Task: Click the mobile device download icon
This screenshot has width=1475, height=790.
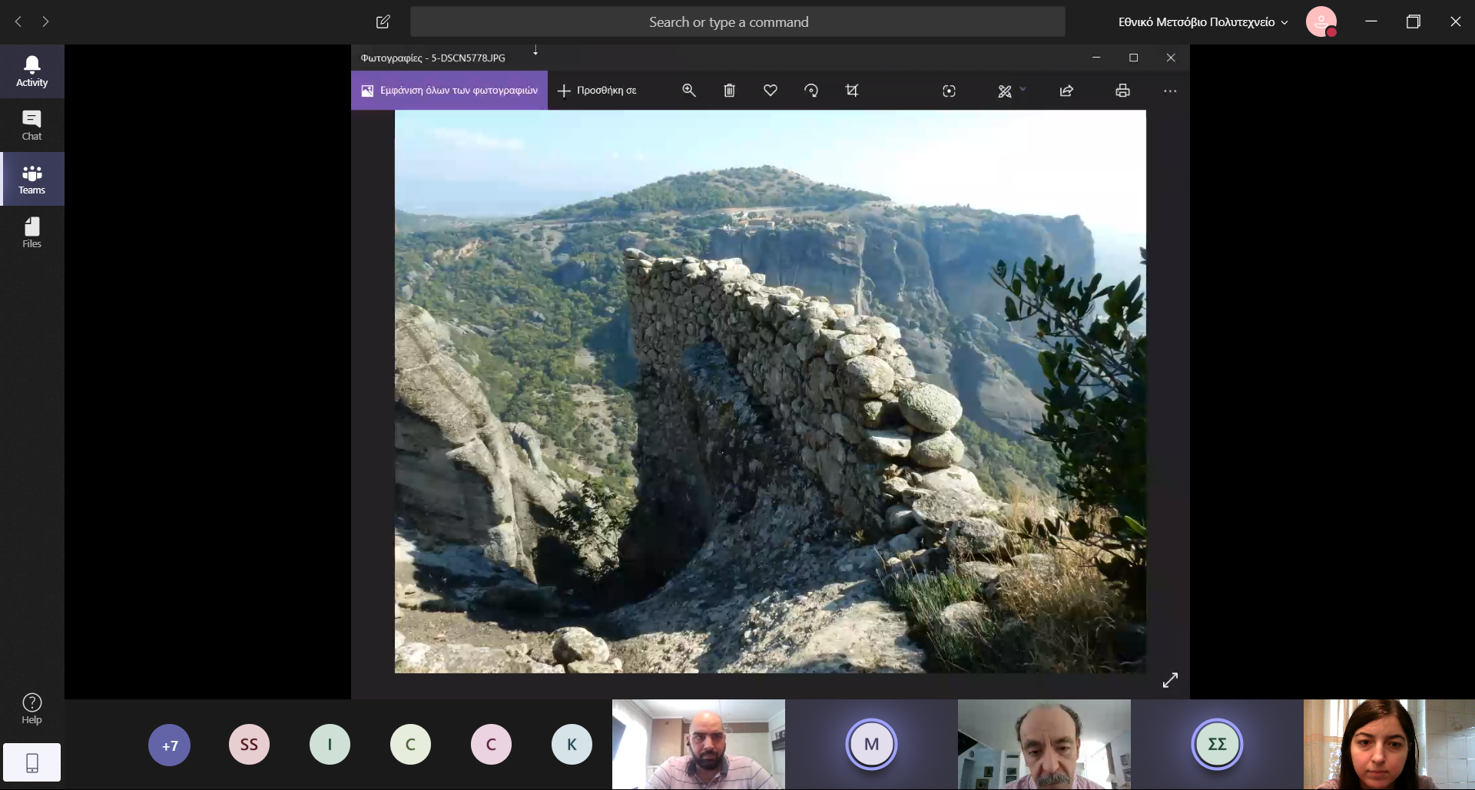Action: [x=31, y=762]
